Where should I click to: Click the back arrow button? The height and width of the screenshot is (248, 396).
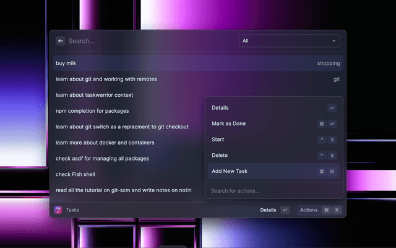61,41
